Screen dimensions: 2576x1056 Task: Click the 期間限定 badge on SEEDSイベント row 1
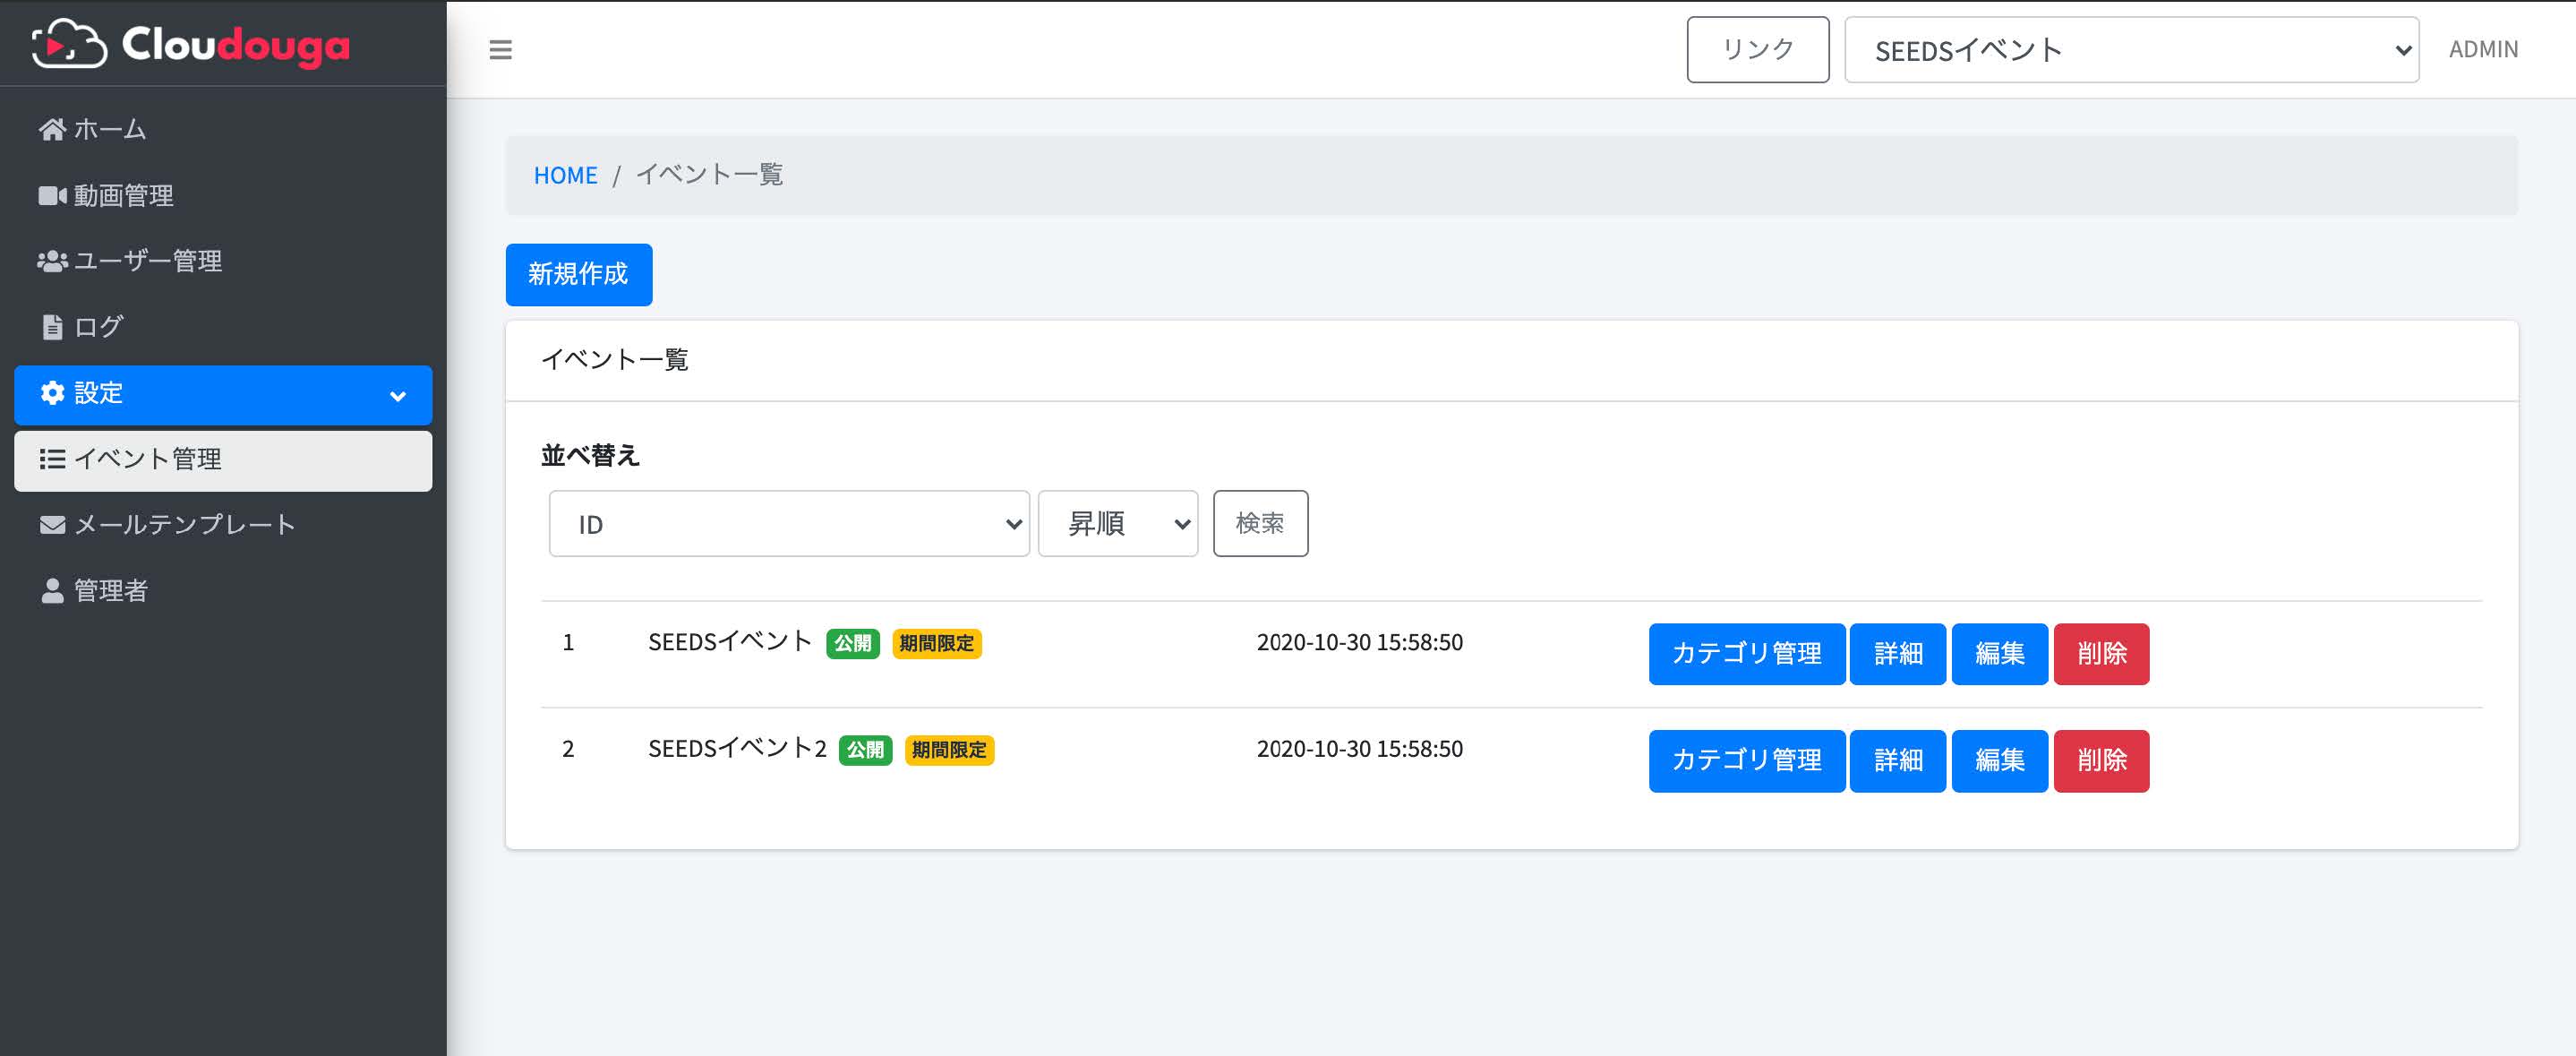pyautogui.click(x=936, y=643)
